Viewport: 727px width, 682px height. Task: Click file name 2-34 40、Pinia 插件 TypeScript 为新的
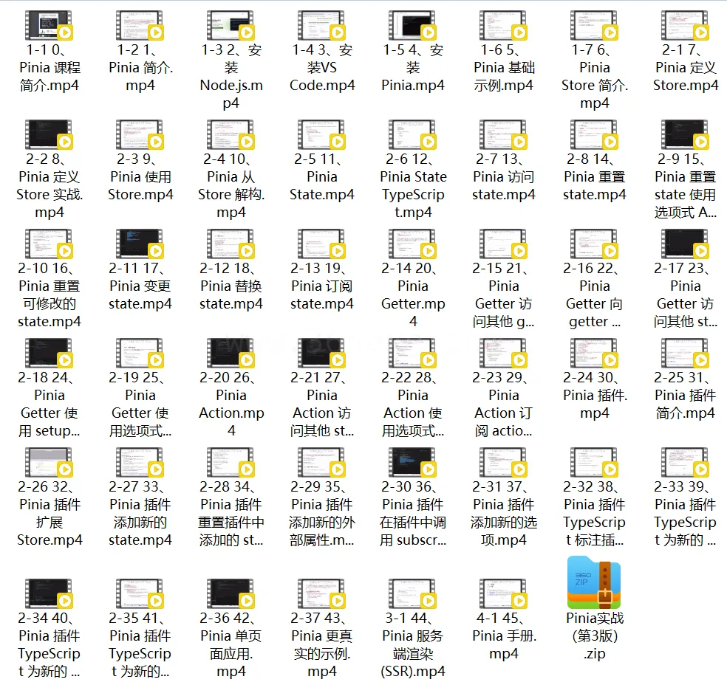50,645
